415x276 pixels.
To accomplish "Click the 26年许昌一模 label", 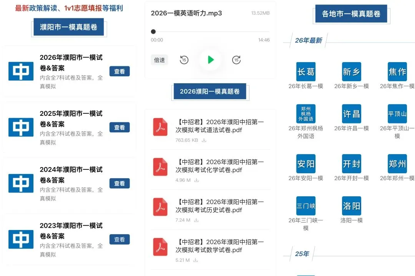I will click(x=352, y=128).
